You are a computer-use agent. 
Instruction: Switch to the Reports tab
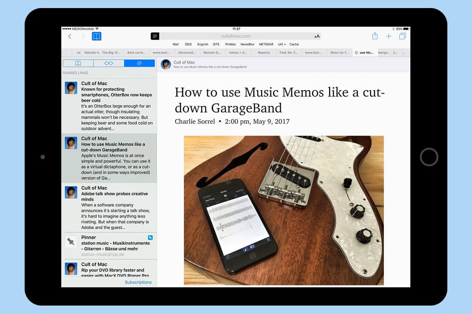pyautogui.click(x=263, y=53)
